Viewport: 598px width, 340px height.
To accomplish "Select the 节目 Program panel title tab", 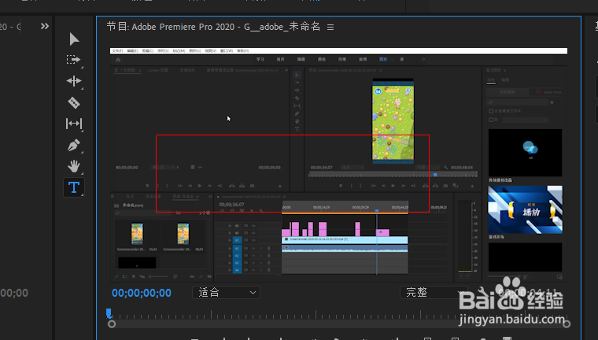I will (213, 27).
